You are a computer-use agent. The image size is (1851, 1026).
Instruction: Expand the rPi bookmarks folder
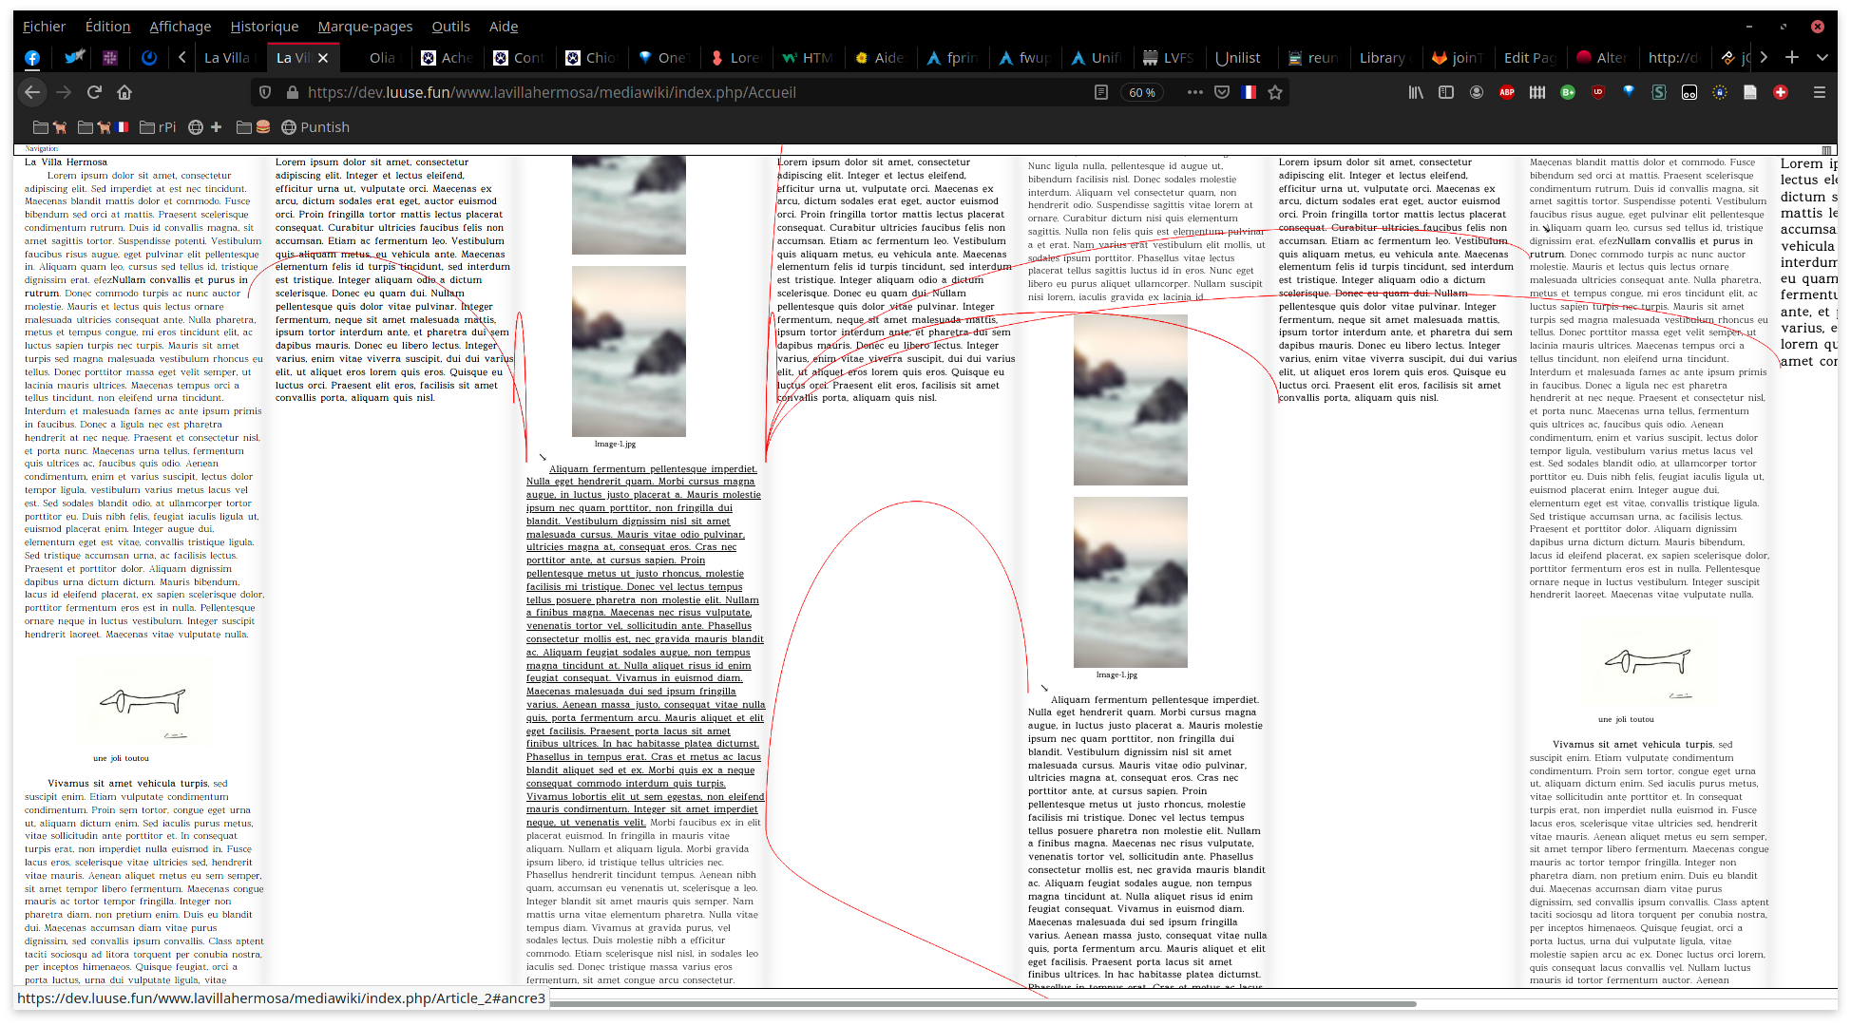[158, 127]
